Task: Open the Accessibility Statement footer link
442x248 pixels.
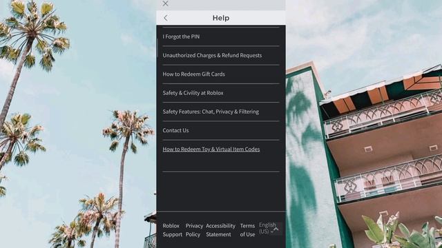Action: click(x=220, y=230)
